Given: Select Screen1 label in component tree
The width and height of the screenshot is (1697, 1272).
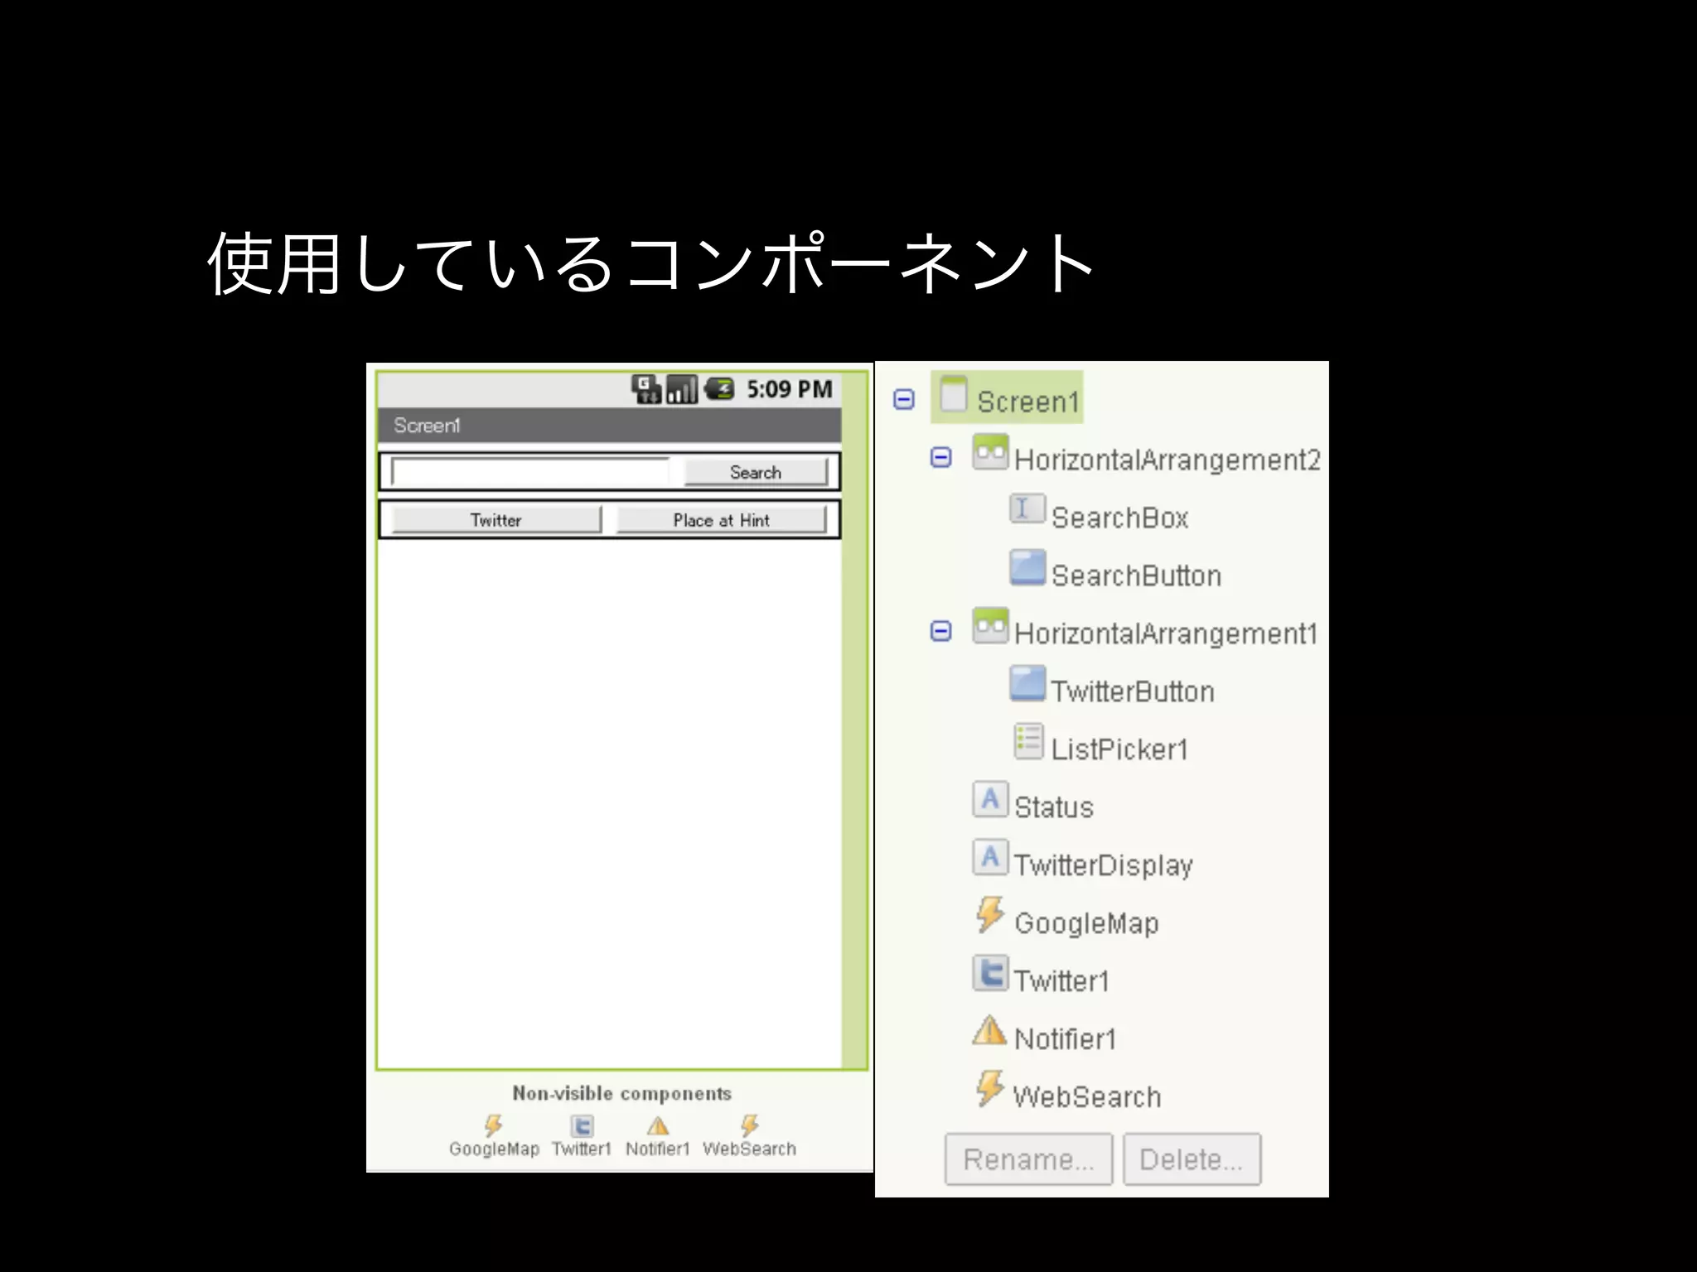Looking at the screenshot, I should [1028, 402].
